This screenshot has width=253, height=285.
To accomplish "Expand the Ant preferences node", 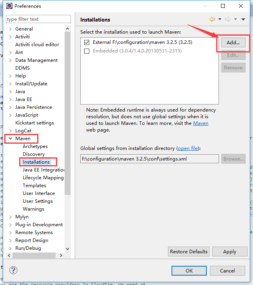I will (10, 52).
